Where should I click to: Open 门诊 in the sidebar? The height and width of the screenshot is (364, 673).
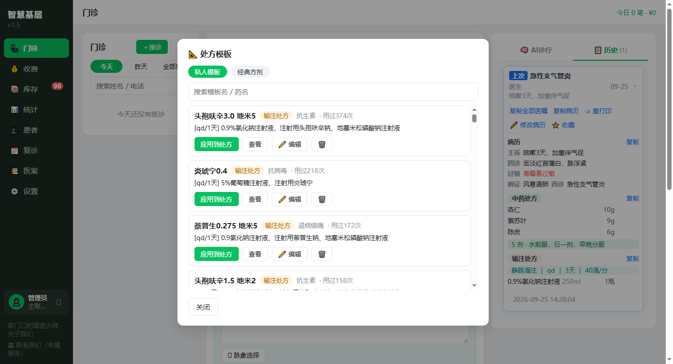(36, 48)
